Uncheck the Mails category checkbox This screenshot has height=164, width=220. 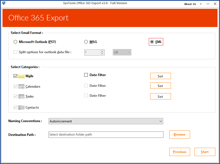15,76
